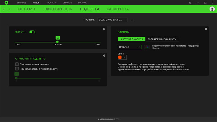Viewport: 217px width, 122px height.
Task: Open the settings gear icon
Action: 190,3
